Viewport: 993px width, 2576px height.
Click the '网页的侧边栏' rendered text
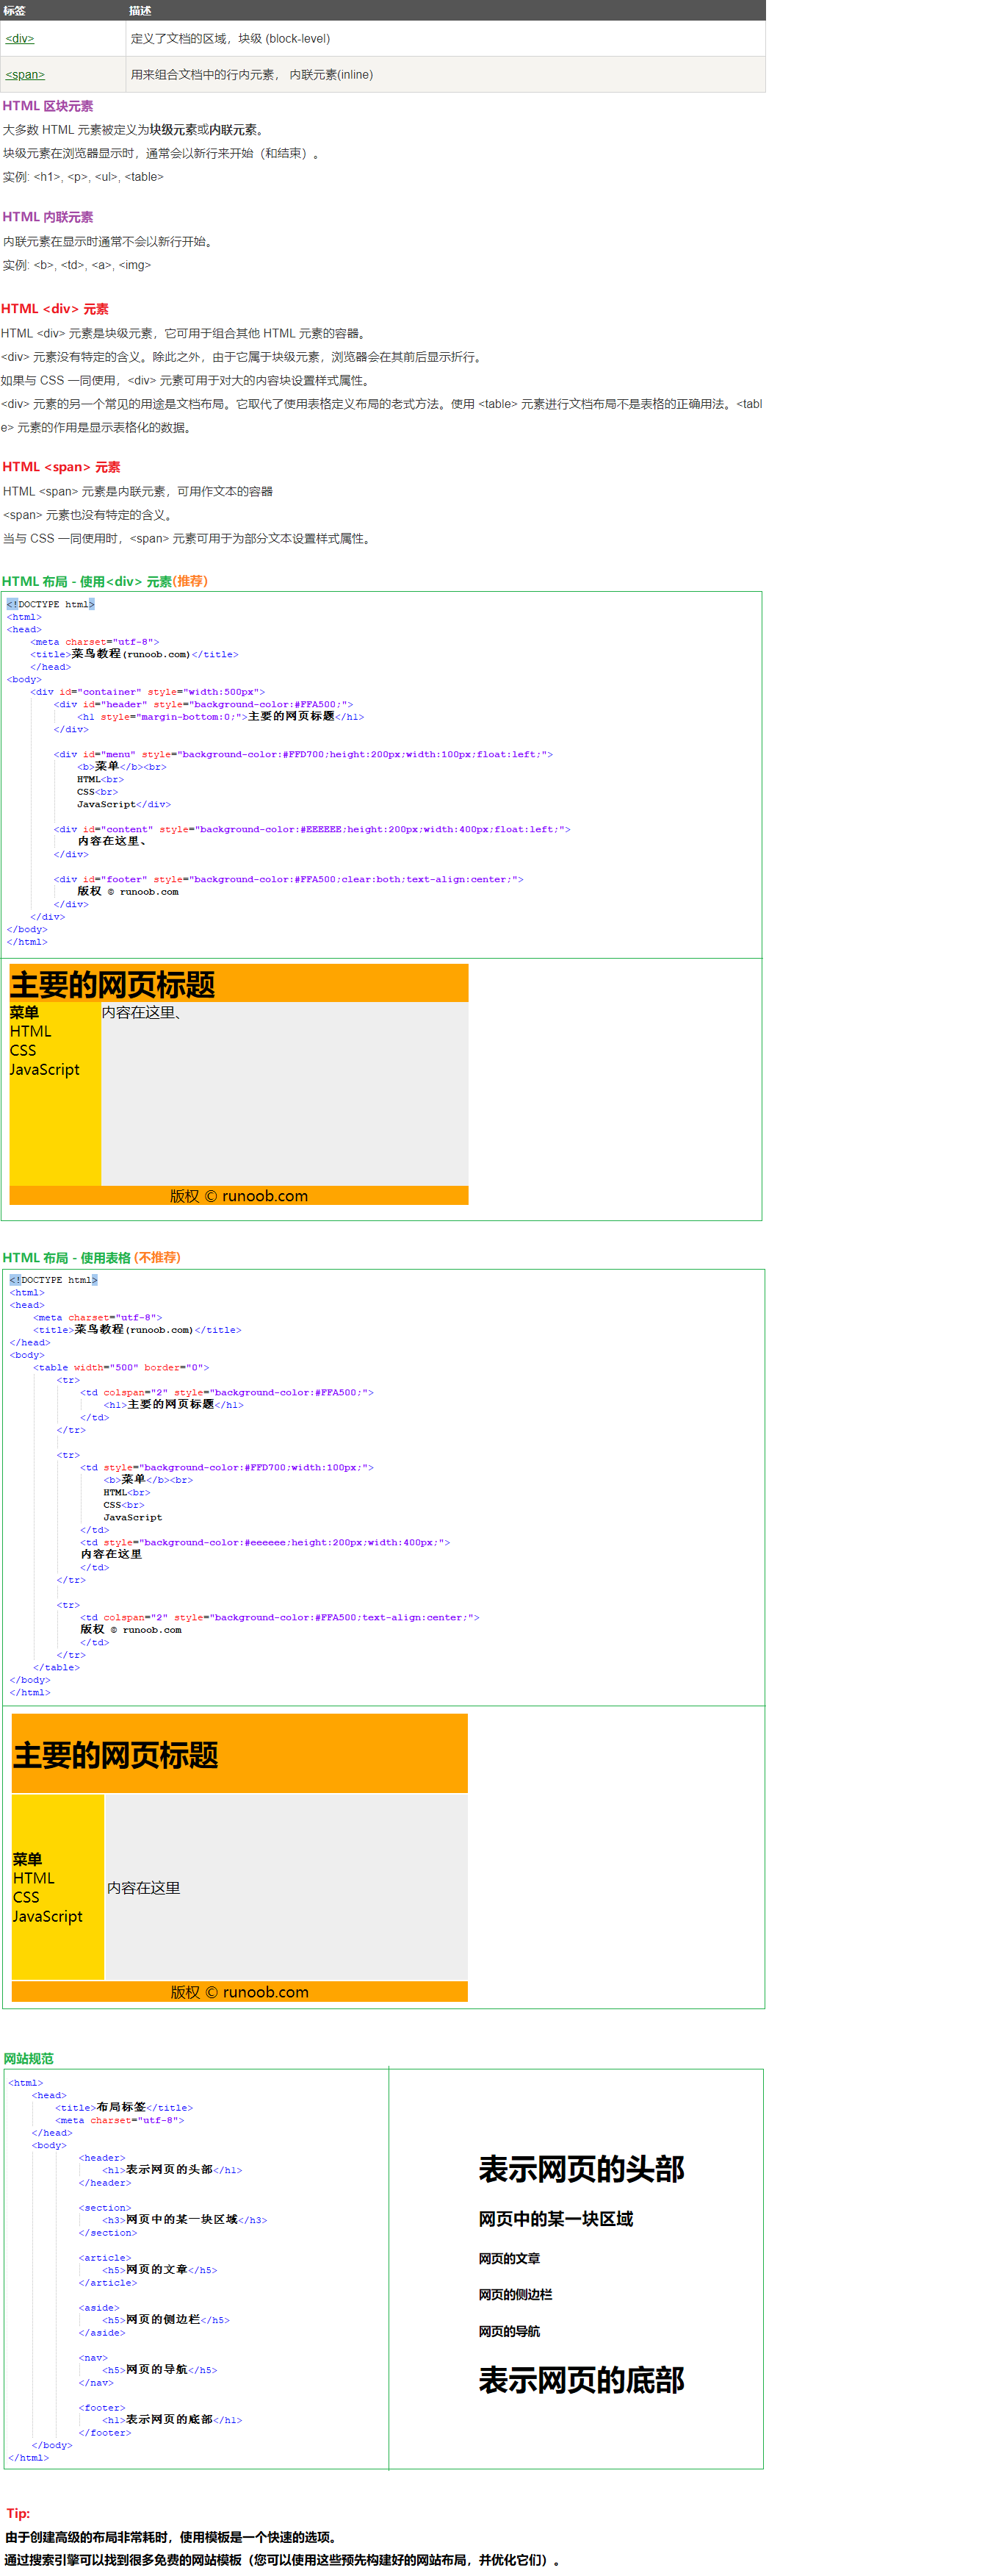click(514, 2295)
